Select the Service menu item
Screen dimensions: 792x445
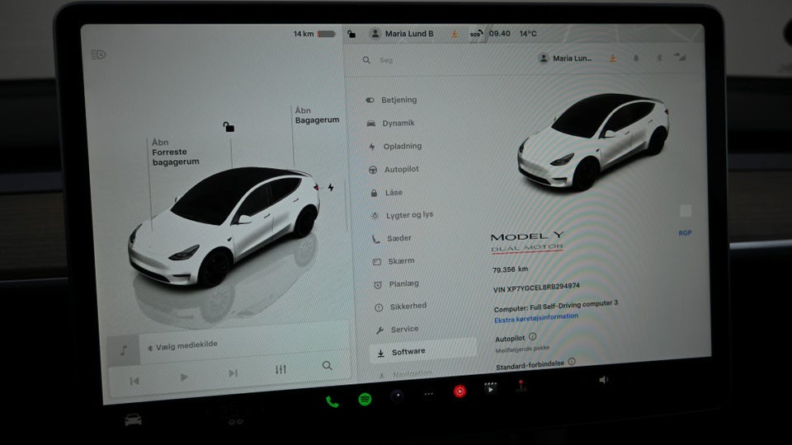click(398, 329)
